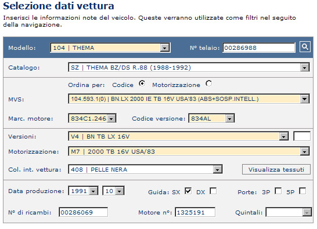317x229 pixels.
Task: Expand the MVS dropdown list
Action: coord(189,99)
